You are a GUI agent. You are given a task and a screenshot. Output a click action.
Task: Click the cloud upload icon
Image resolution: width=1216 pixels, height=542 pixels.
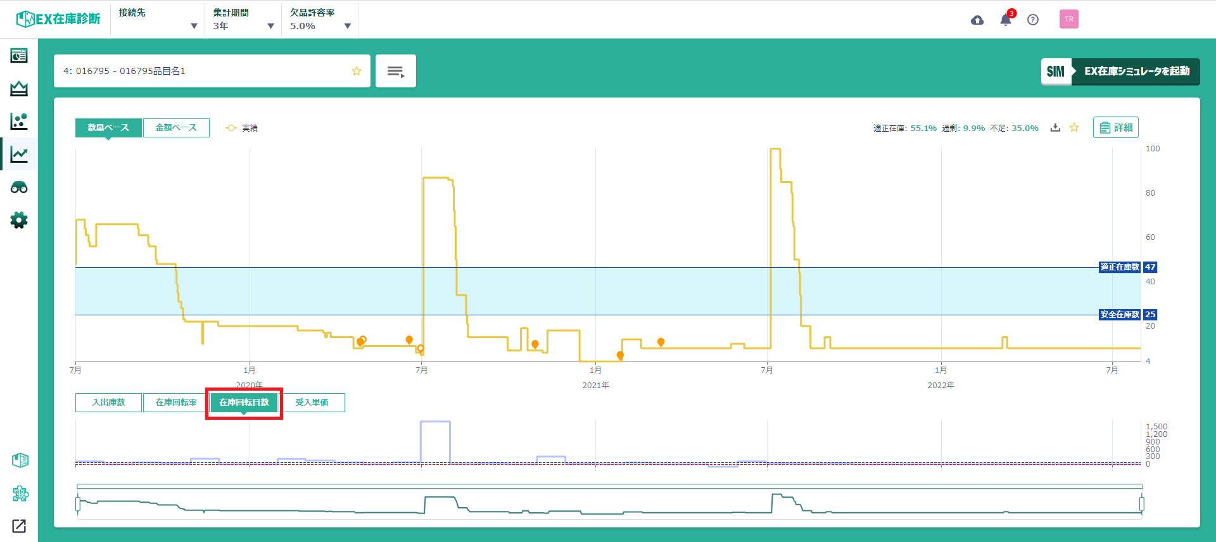[977, 20]
